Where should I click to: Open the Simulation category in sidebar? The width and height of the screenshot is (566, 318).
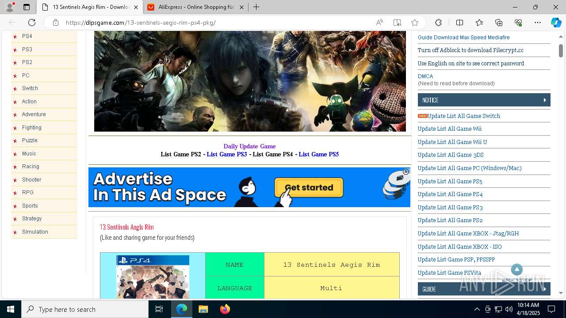35,232
